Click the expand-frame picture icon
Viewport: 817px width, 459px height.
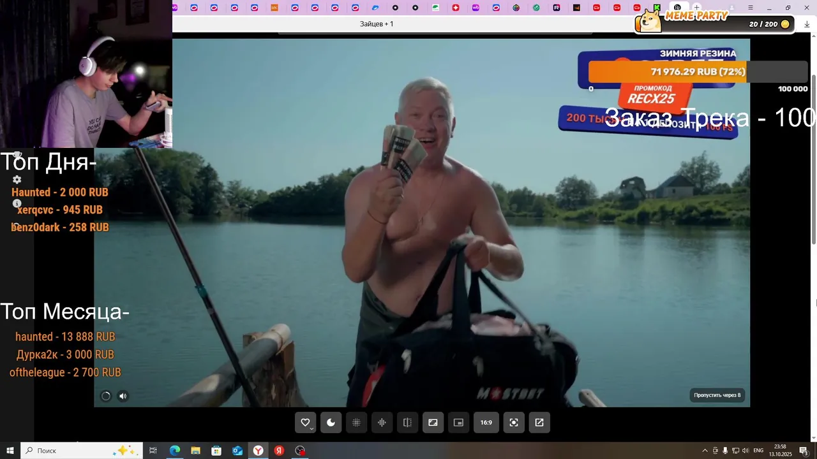tap(433, 422)
